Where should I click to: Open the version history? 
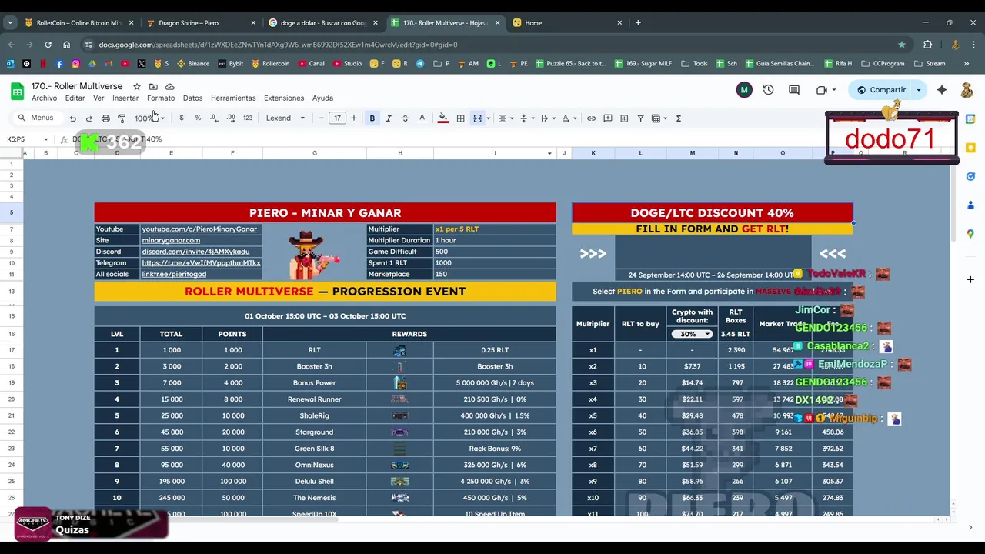pos(768,90)
